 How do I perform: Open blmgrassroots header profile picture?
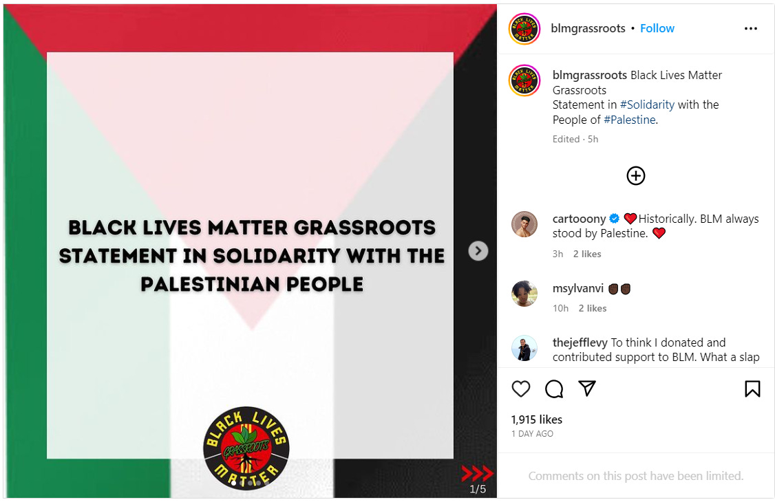[524, 29]
